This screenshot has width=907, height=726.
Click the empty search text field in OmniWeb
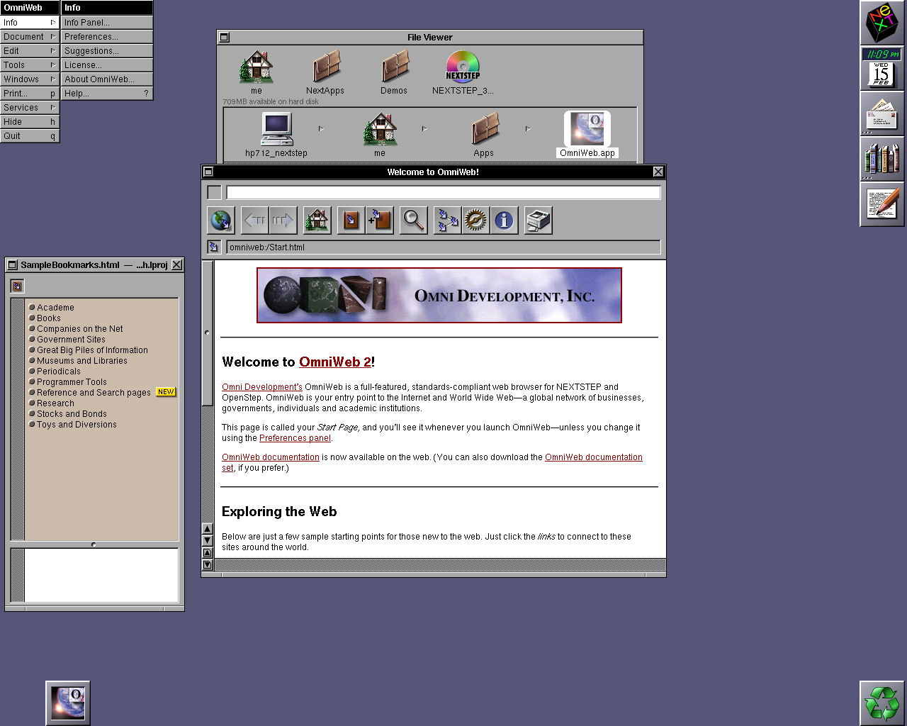[x=444, y=192]
